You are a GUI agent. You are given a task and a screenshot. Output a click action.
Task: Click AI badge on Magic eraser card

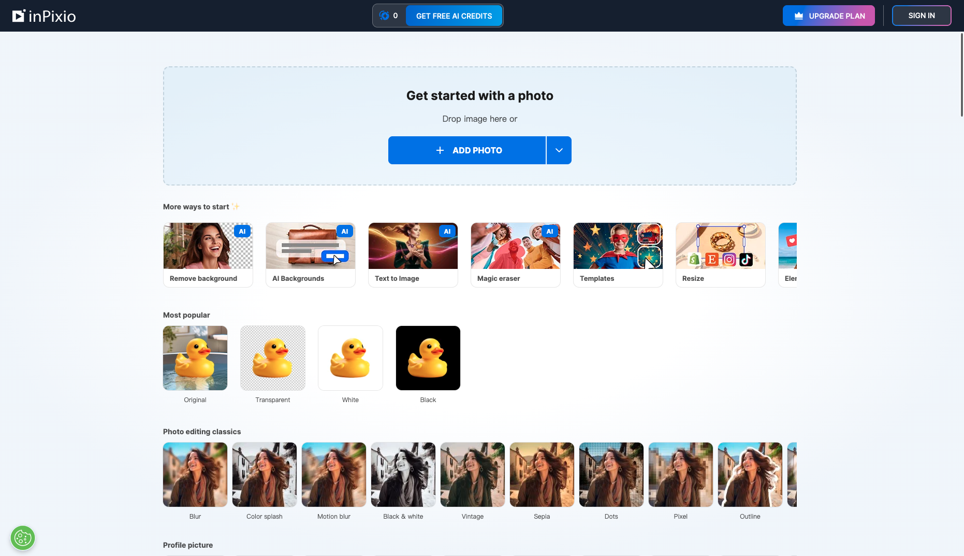point(550,232)
